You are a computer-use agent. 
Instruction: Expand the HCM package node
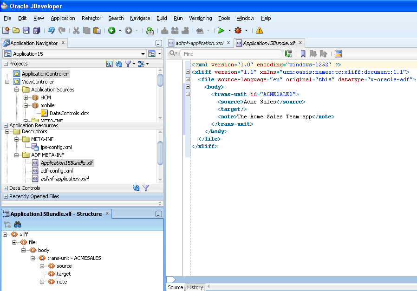point(26,97)
